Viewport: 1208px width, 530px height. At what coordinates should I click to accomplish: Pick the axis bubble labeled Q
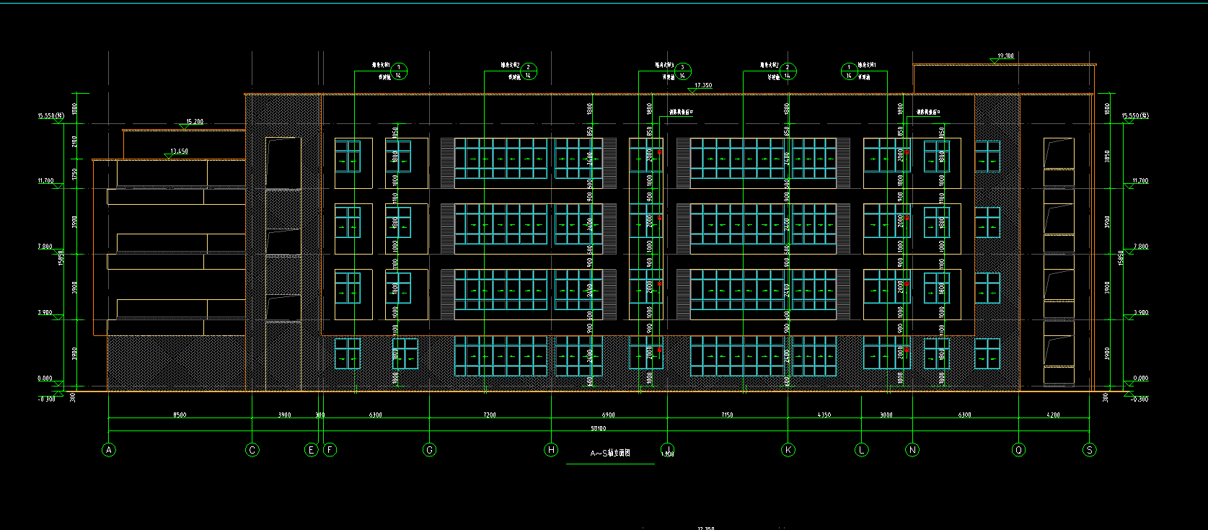(1018, 450)
